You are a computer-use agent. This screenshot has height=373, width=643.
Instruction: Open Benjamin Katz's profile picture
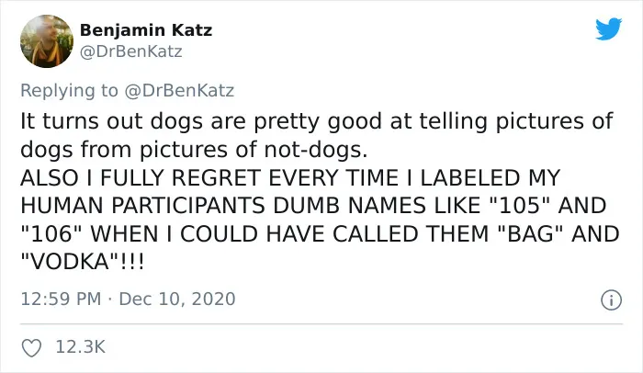(x=46, y=41)
